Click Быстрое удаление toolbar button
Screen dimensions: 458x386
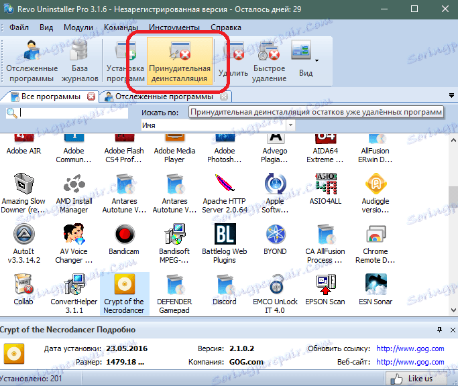(x=269, y=61)
